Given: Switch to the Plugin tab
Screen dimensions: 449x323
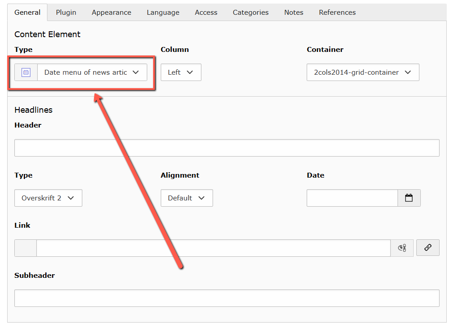Looking at the screenshot, I should coord(66,13).
